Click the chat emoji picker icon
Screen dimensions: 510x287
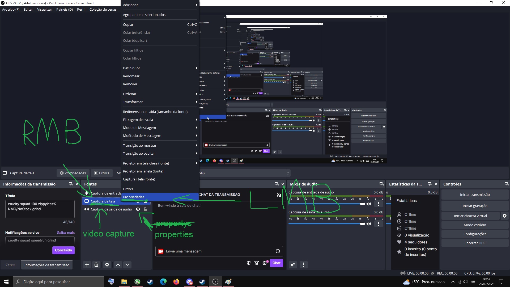click(x=278, y=251)
